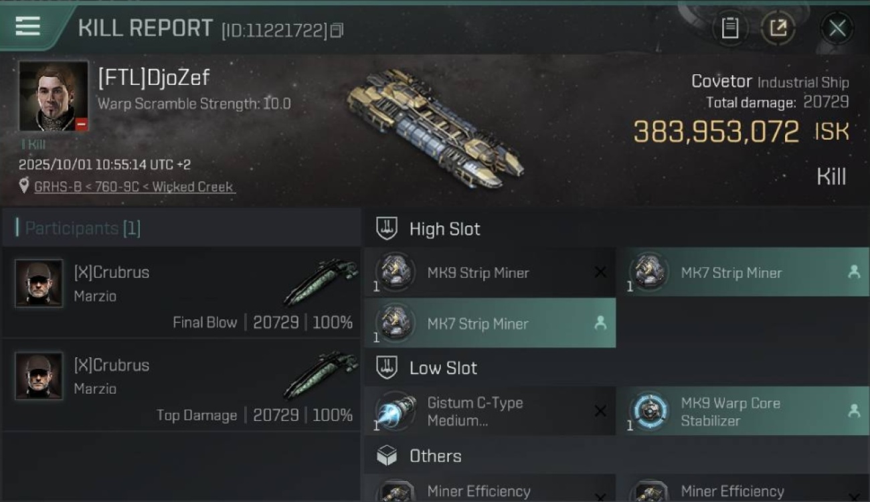Select second-row MK7 Strip Miner module icon
The image size is (870, 502).
pos(395,323)
